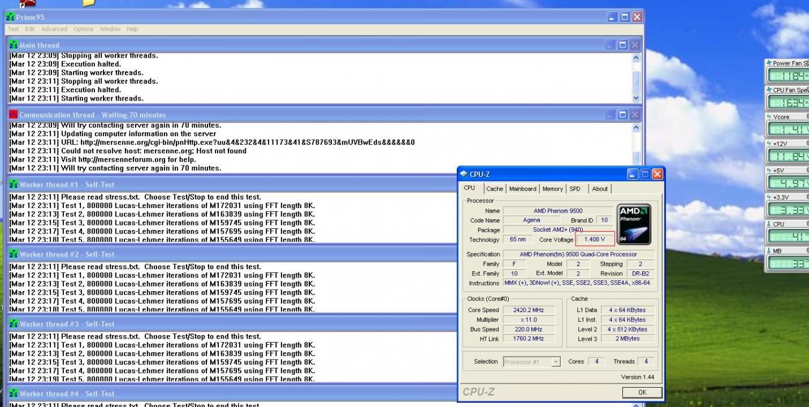Click the CPU Fan Speed 1634 readout
Image resolution: width=809 pixels, height=407 pixels.
[x=789, y=102]
